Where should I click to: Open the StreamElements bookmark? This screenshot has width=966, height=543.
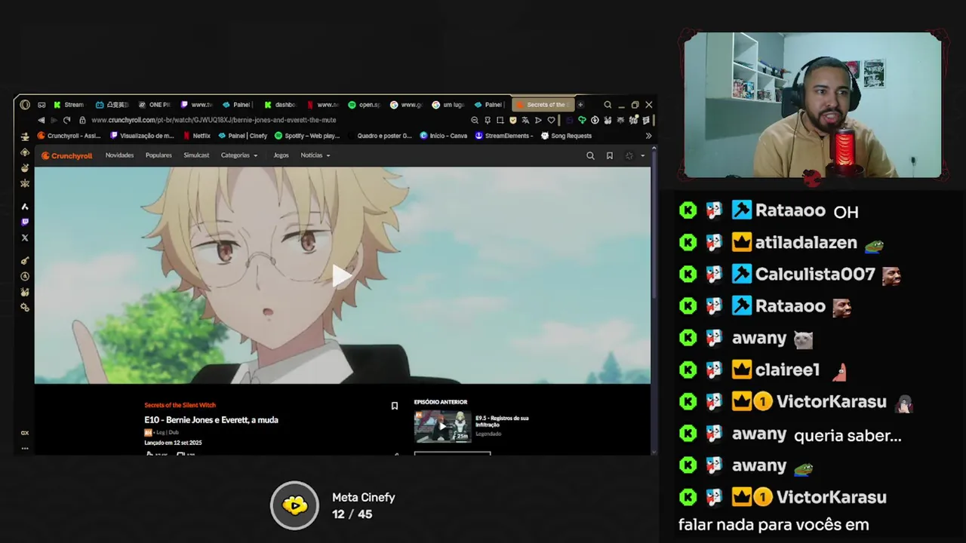(504, 136)
